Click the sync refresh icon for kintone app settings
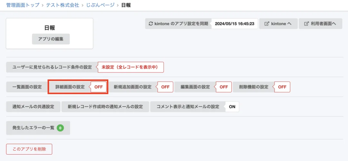The width and height of the screenshot is (348, 161). click(151, 24)
